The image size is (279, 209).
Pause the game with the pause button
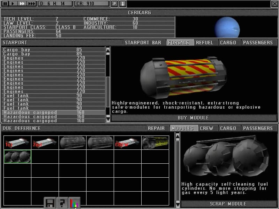click(5, 3)
